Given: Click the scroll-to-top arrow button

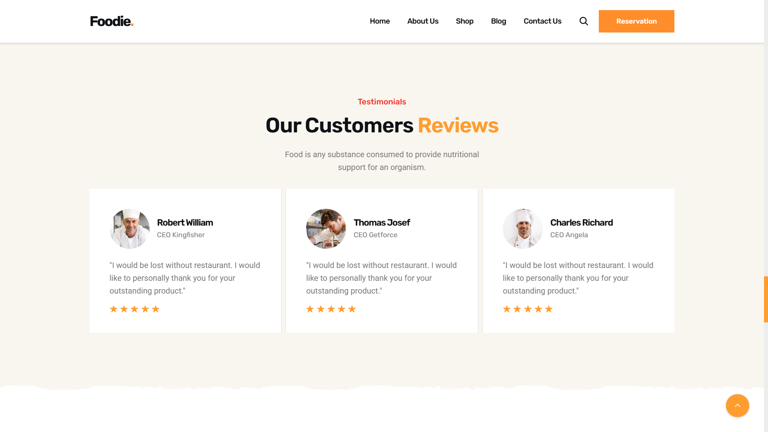Looking at the screenshot, I should 737,406.
